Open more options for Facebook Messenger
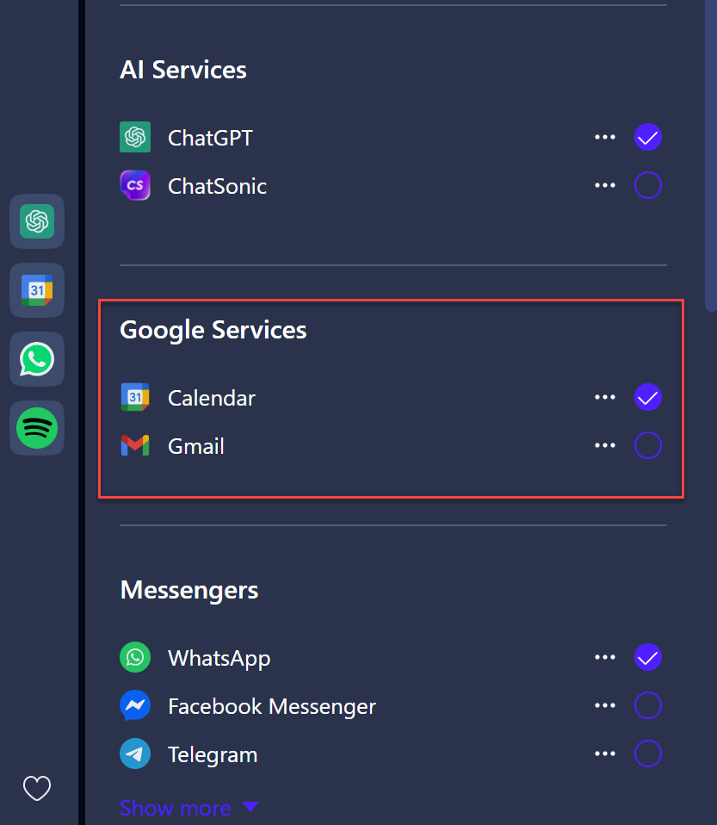Viewport: 717px width, 825px height. (605, 706)
